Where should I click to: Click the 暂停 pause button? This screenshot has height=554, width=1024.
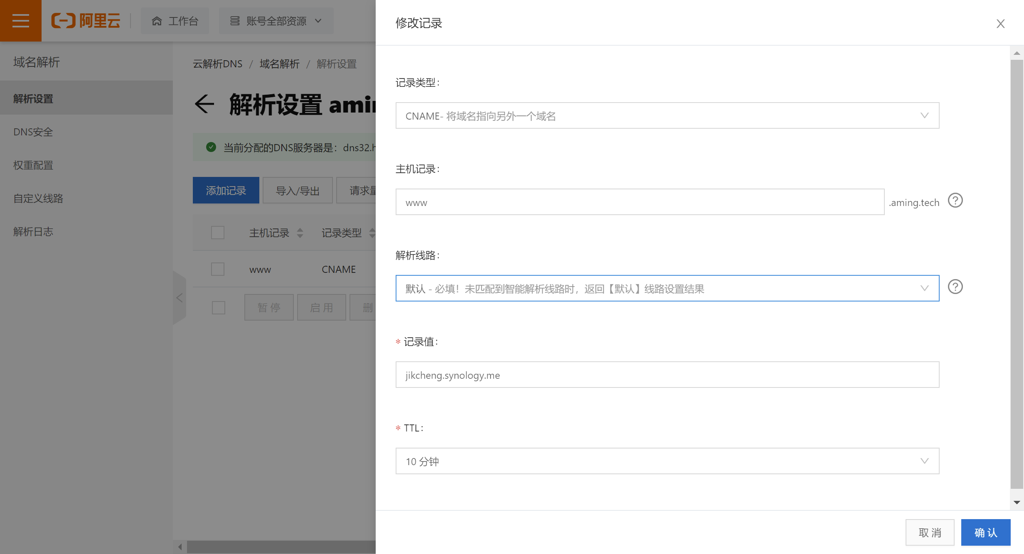click(269, 307)
